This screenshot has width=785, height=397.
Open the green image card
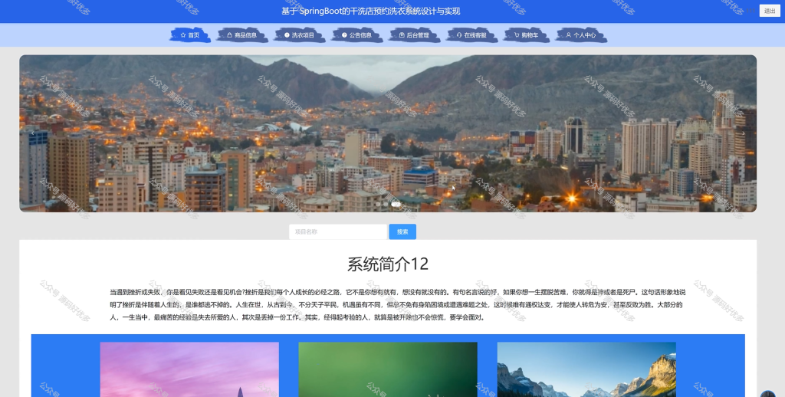pos(388,369)
